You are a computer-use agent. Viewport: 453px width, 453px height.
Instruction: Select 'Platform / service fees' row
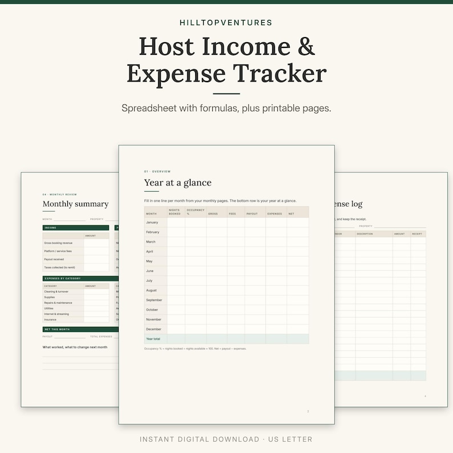(76, 251)
